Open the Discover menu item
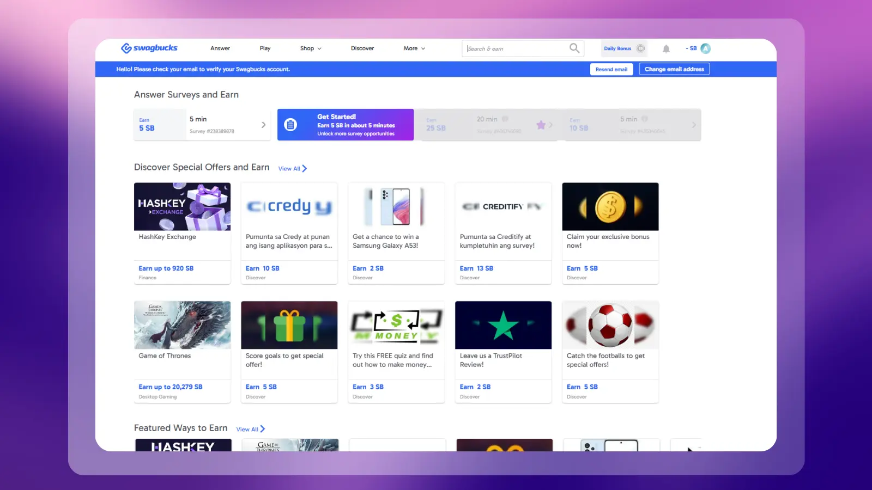 pos(362,48)
